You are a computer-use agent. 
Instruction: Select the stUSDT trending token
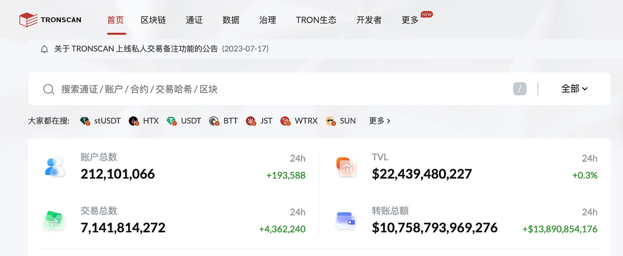point(107,121)
